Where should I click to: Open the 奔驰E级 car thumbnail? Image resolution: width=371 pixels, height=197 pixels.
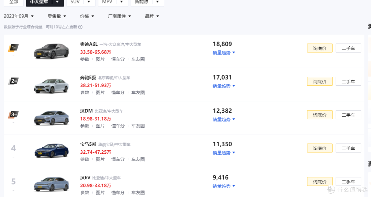pos(52,85)
